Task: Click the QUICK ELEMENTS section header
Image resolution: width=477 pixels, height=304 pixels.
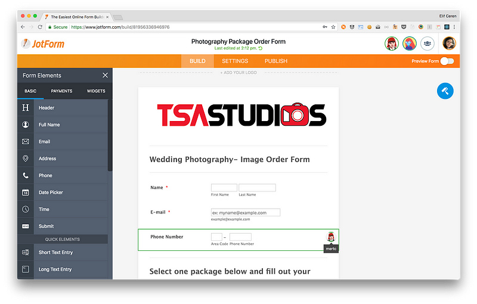Action: click(63, 239)
